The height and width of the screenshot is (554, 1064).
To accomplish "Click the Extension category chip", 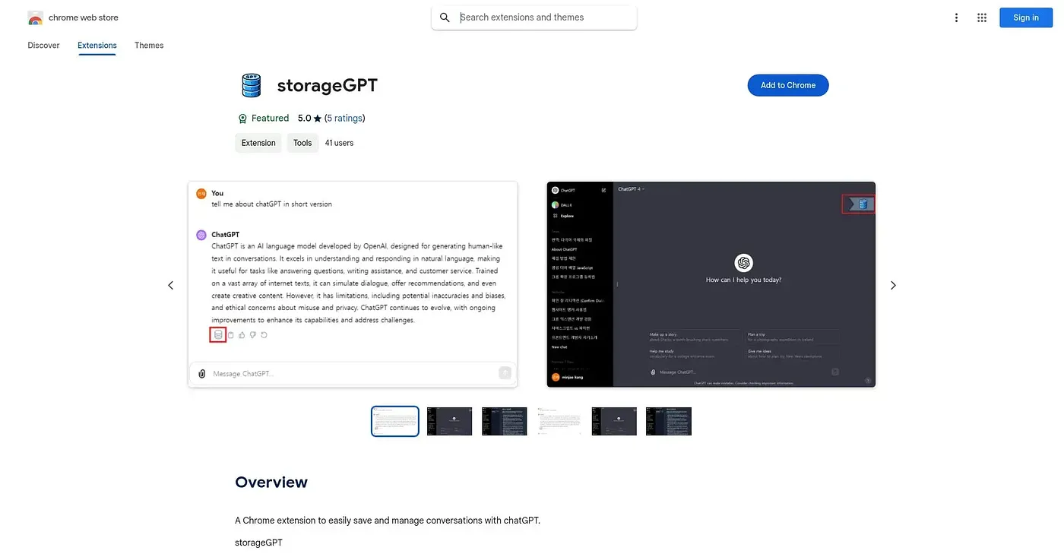I will click(258, 143).
